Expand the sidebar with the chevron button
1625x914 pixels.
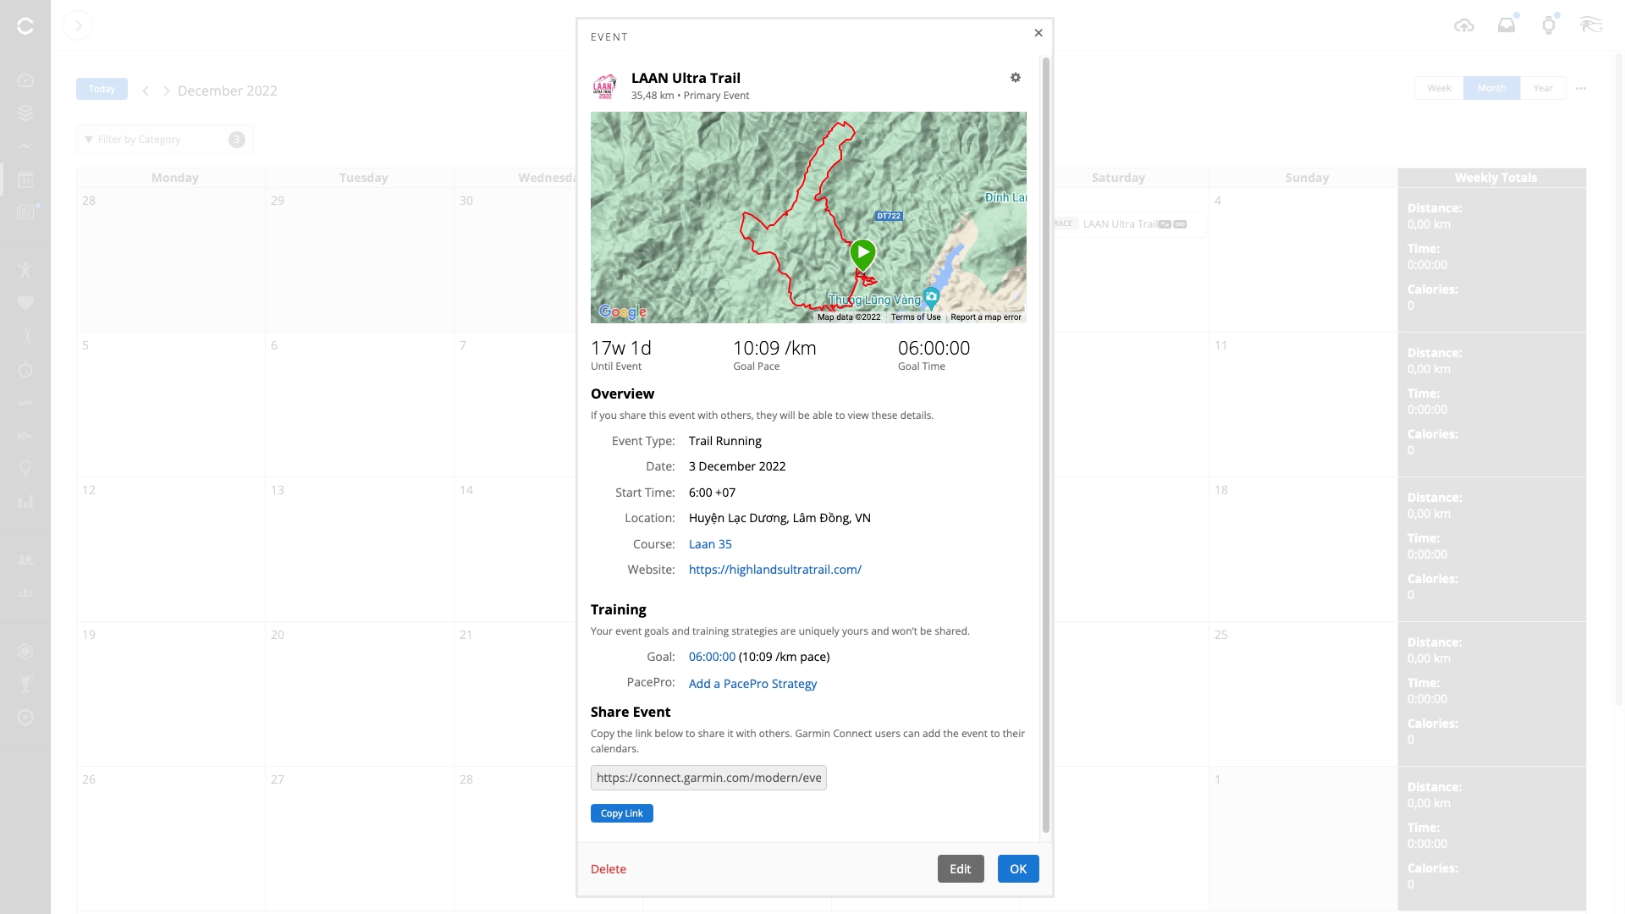(x=78, y=25)
